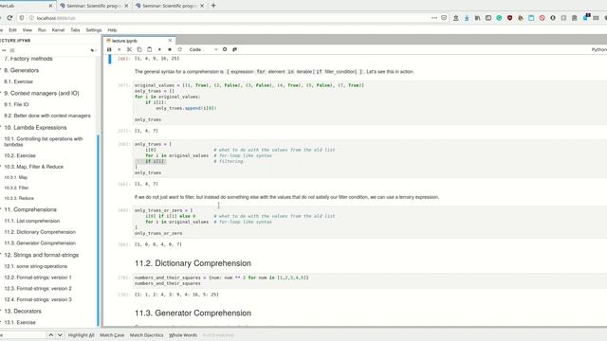This screenshot has width=607, height=341.
Task: Cut selected cell with the scissors icon
Action: pyautogui.click(x=129, y=49)
